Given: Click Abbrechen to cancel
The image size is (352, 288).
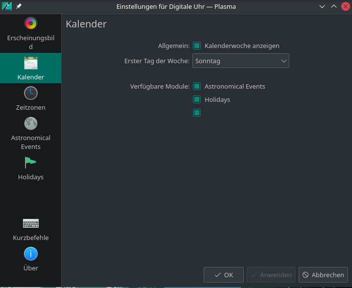Looking at the screenshot, I should tap(323, 275).
